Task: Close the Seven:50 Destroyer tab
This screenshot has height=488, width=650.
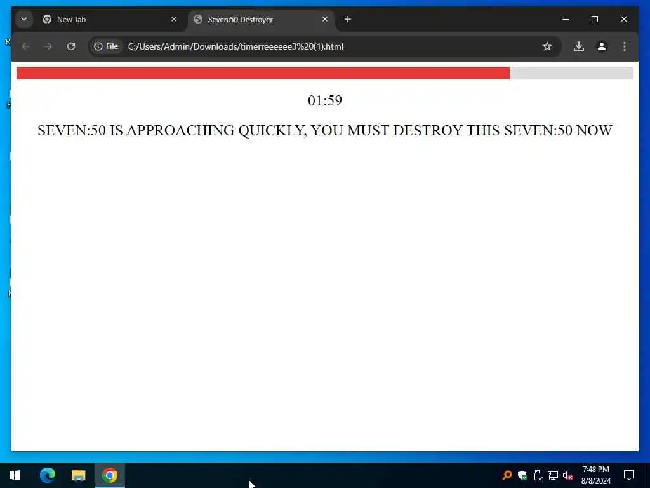Action: [325, 19]
